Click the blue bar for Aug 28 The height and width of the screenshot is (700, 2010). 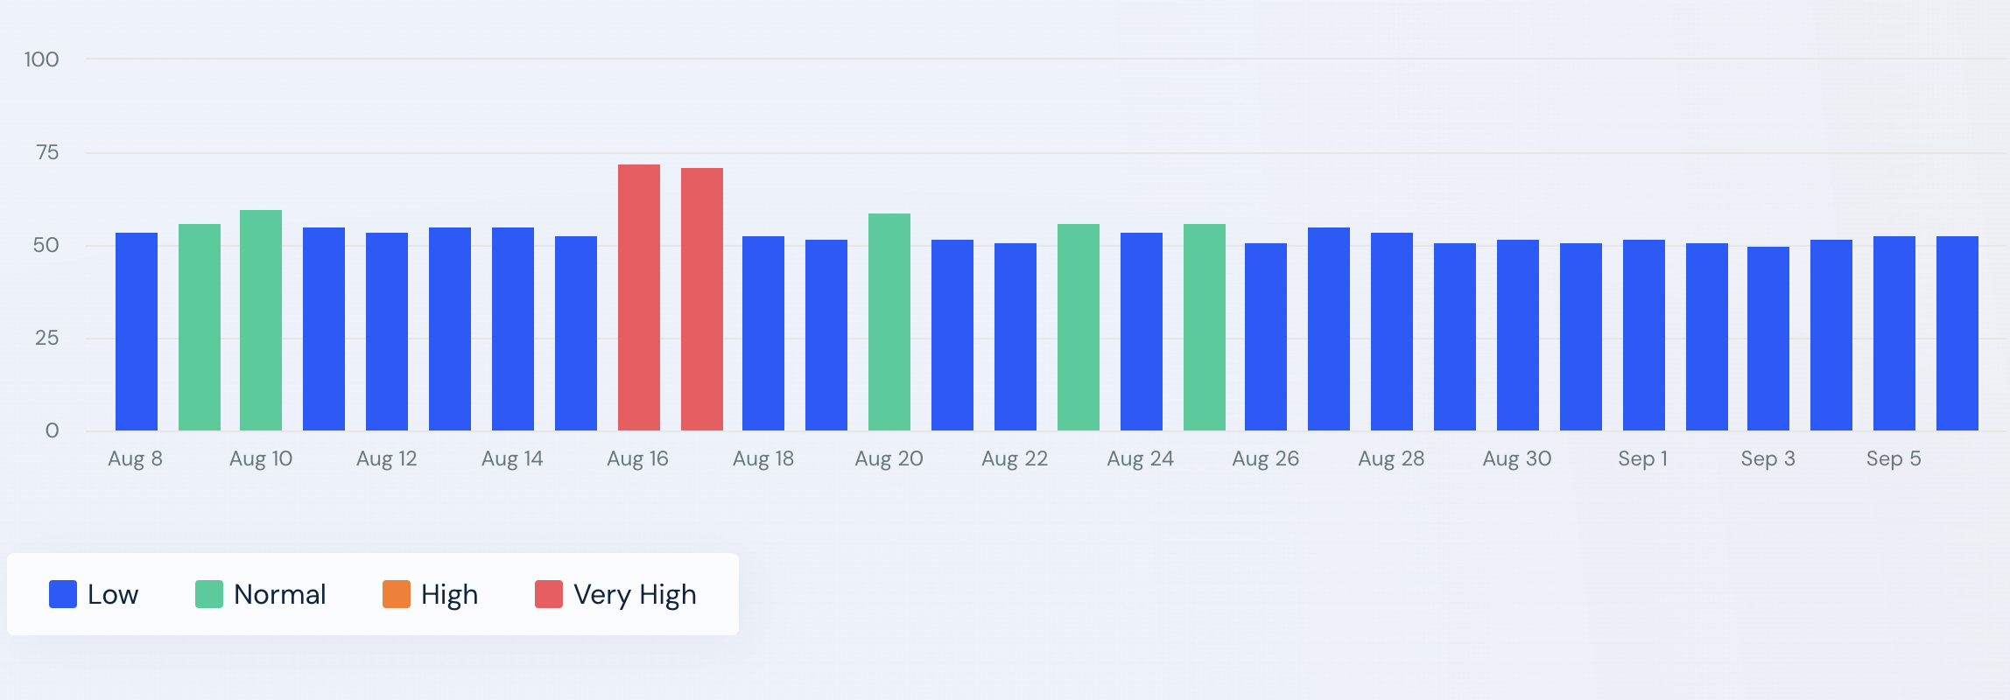click(x=1392, y=332)
